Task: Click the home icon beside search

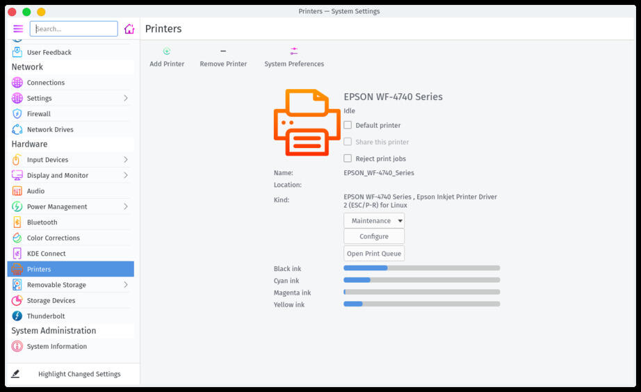Action: (x=129, y=28)
